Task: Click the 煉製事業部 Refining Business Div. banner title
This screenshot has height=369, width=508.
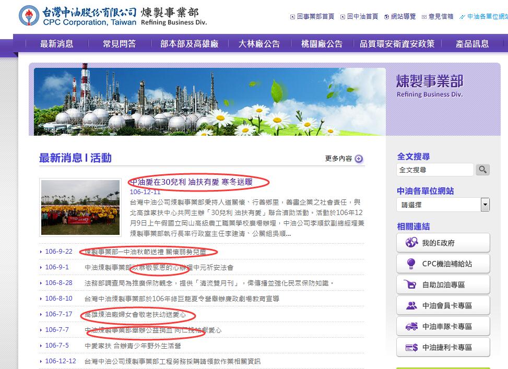Action: point(430,86)
